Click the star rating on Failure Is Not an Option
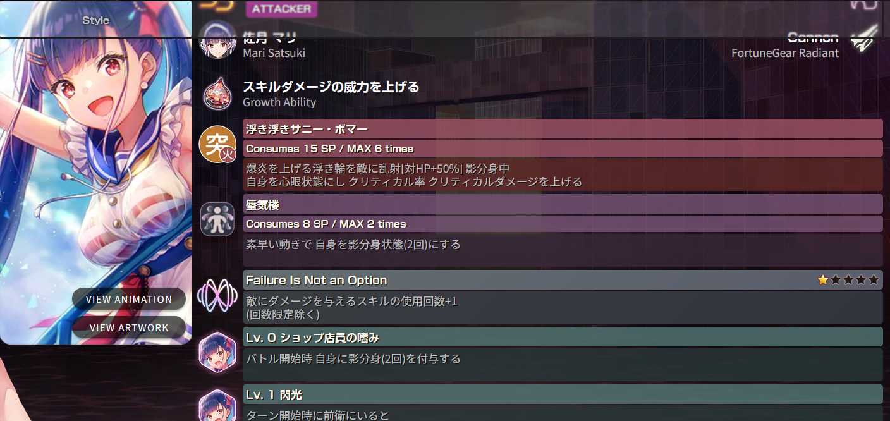The height and width of the screenshot is (421, 890). coord(848,280)
